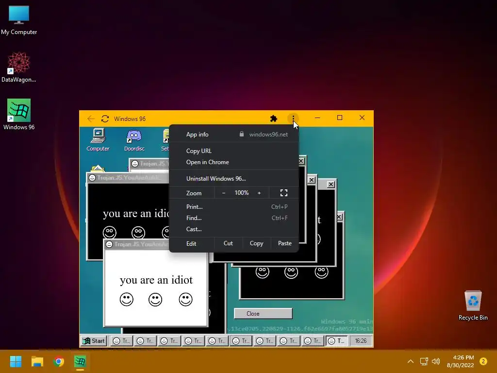Open the Windows 96 Start button
This screenshot has height=373, width=497.
coord(94,341)
